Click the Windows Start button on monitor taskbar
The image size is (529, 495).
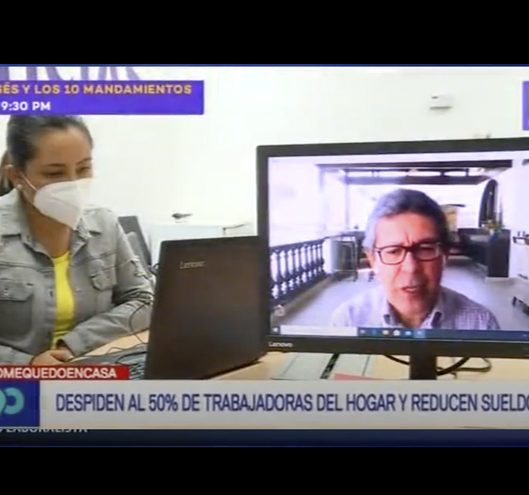click(276, 330)
